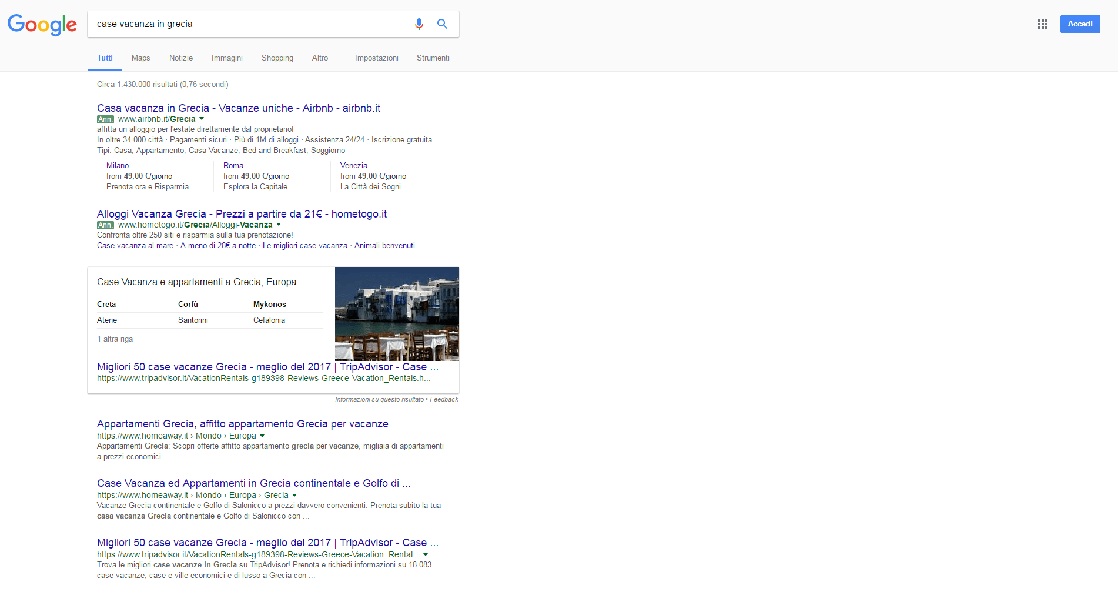Open Strumenti search tools
Viewport: 1118px width, 595px height.
[433, 58]
